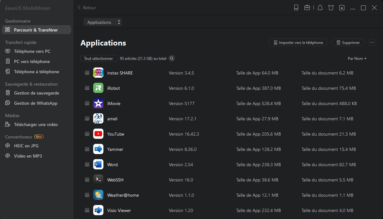This screenshot has height=219, width=383.
Task: Open the three-dots more options button
Action: (372, 42)
